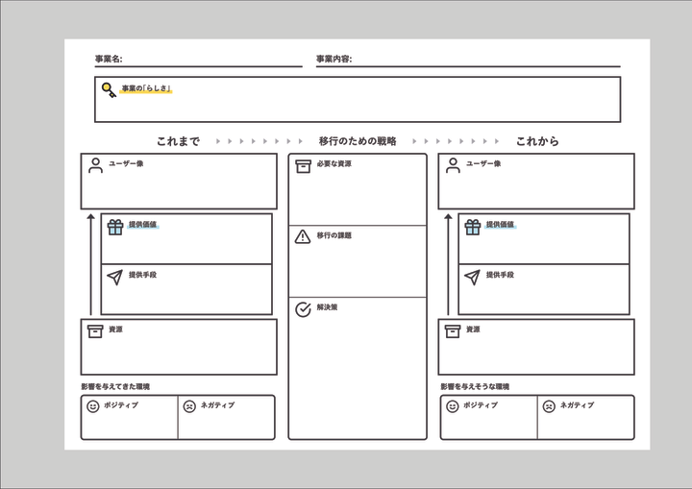The height and width of the screenshot is (489, 692).
Task: Click ポジティブ under 影響を与えそうな環境
Action: point(481,404)
